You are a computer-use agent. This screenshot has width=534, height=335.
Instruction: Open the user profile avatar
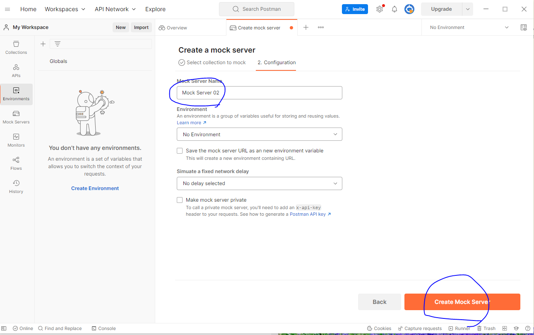tap(409, 9)
